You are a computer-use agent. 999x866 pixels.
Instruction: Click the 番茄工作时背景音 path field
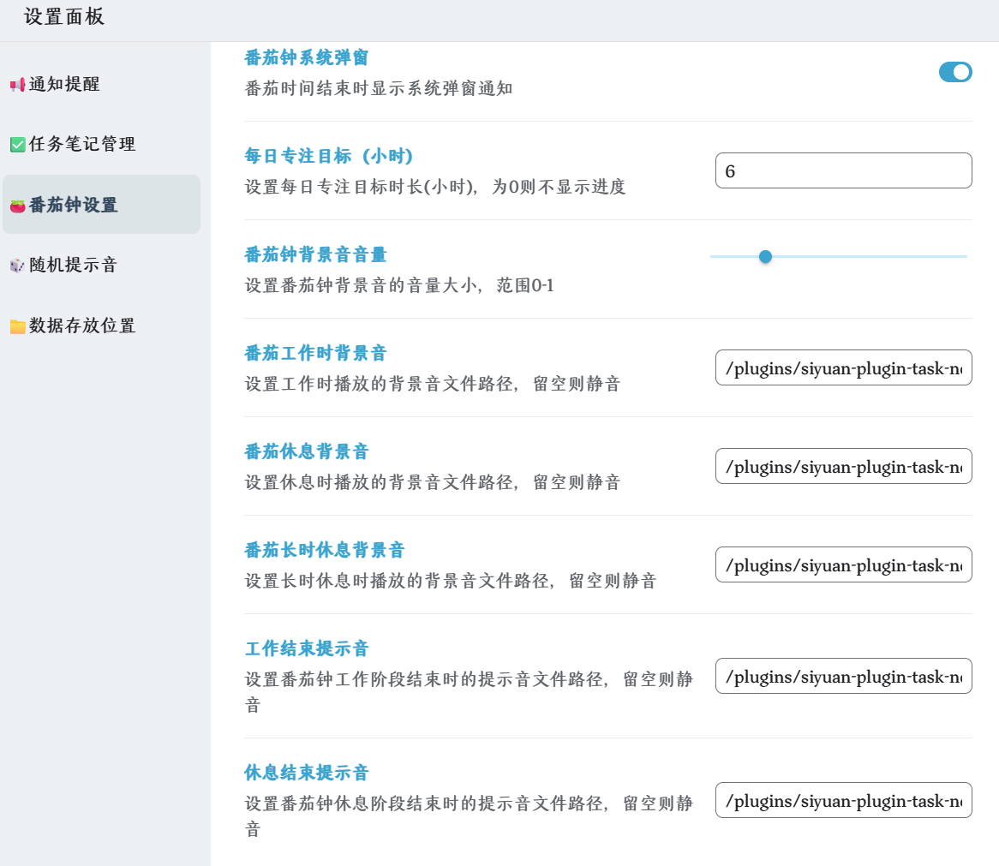pos(843,368)
